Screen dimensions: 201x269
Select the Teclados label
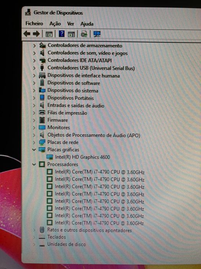[57, 237]
